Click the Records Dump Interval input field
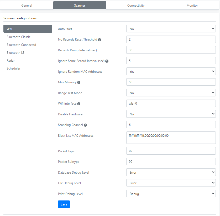The image size is (220, 216). coord(171,50)
